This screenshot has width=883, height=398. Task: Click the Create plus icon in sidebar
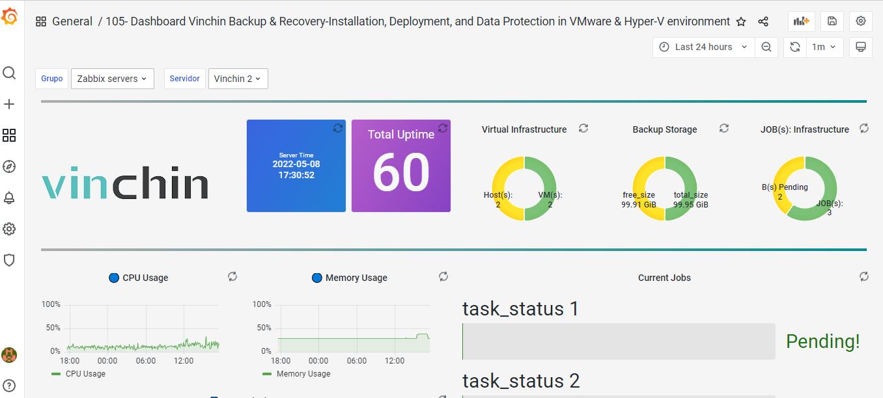[9, 104]
